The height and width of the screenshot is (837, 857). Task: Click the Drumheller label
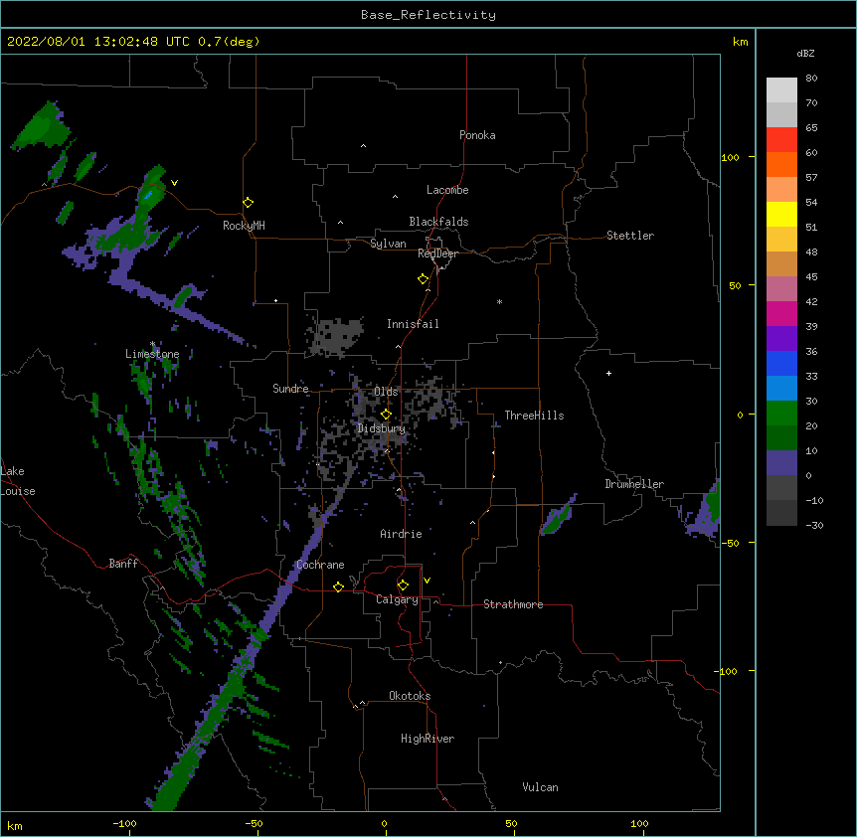pos(634,484)
